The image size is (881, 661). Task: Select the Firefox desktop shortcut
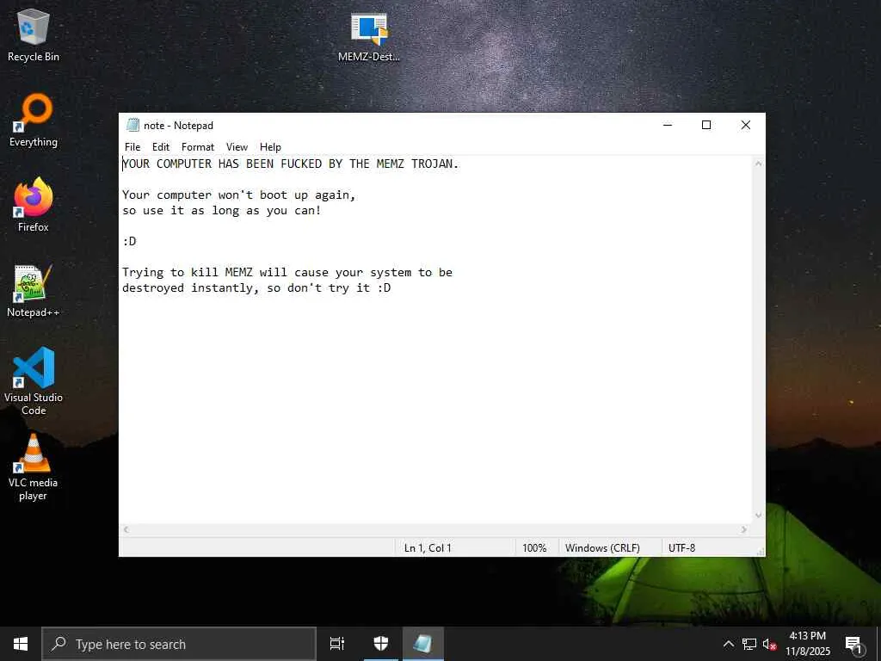pos(34,205)
